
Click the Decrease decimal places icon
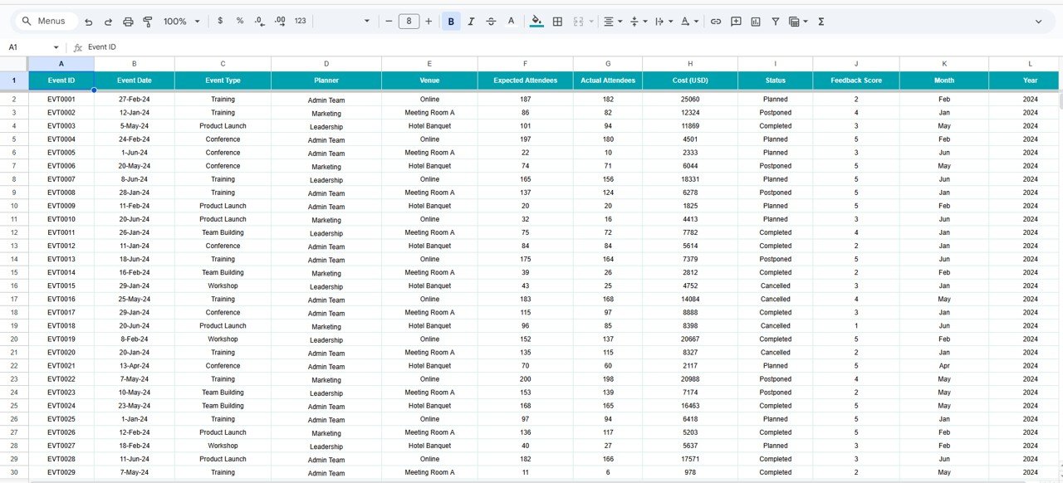click(259, 21)
